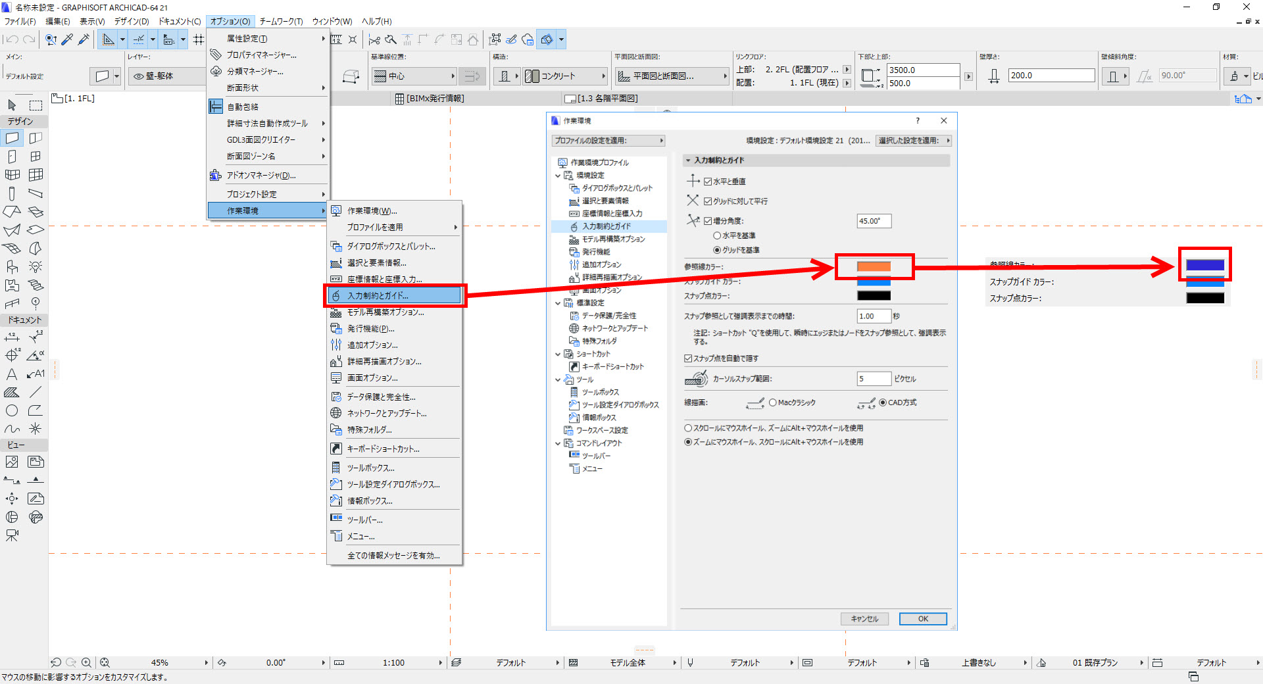Viewport: 1263px width, 684px height.
Task: Click the OK button
Action: (x=923, y=619)
